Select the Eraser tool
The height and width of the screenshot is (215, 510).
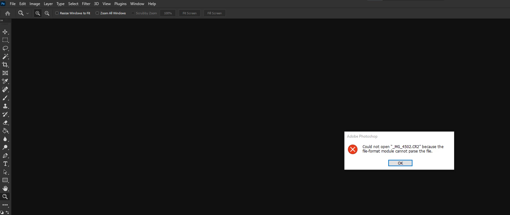[x=5, y=122]
